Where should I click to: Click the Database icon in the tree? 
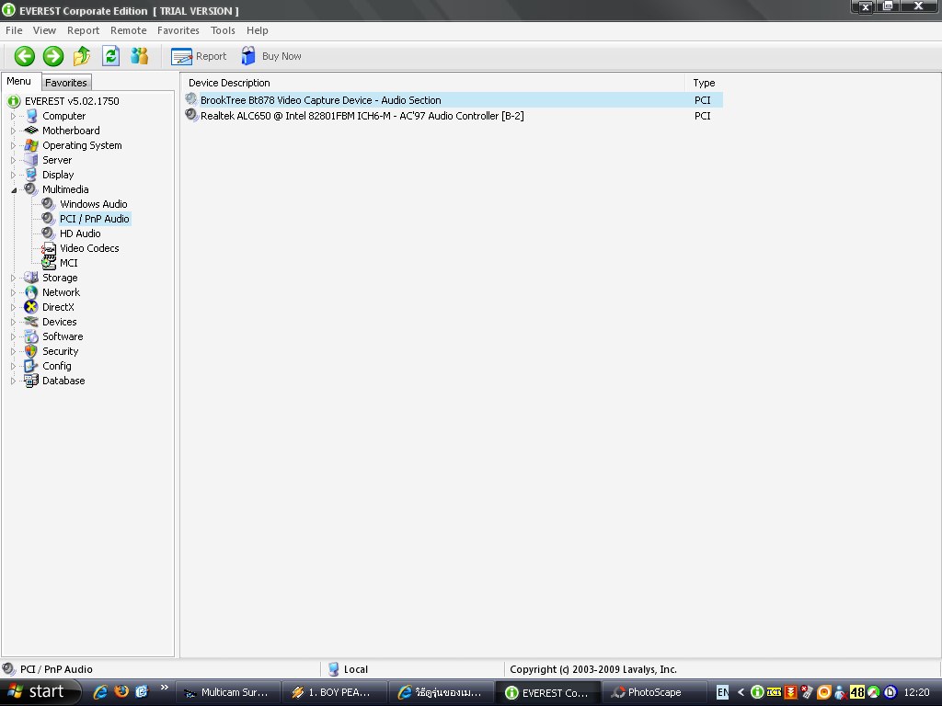(x=31, y=381)
